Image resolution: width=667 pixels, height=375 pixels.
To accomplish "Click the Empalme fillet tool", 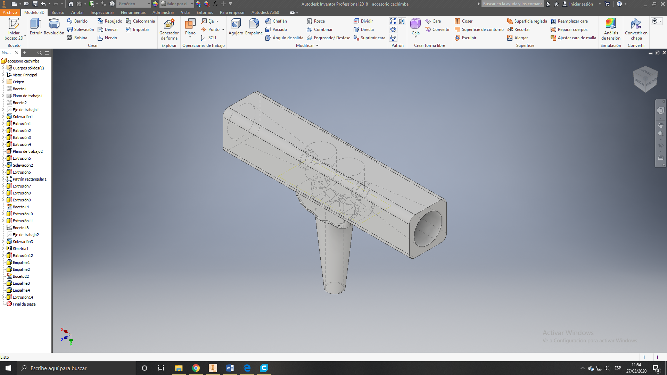I will pyautogui.click(x=254, y=27).
